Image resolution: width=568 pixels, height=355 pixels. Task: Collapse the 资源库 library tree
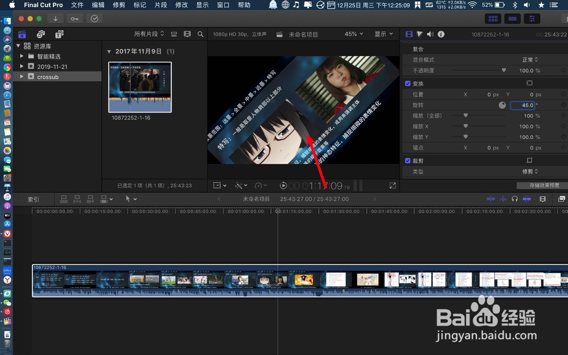click(18, 45)
